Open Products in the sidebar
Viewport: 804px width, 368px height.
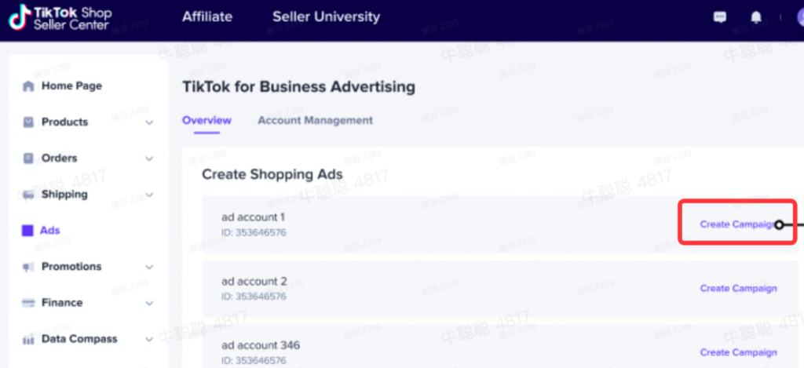click(x=64, y=122)
